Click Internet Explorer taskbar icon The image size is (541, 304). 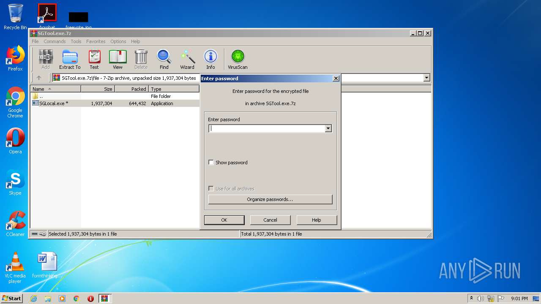point(33,299)
